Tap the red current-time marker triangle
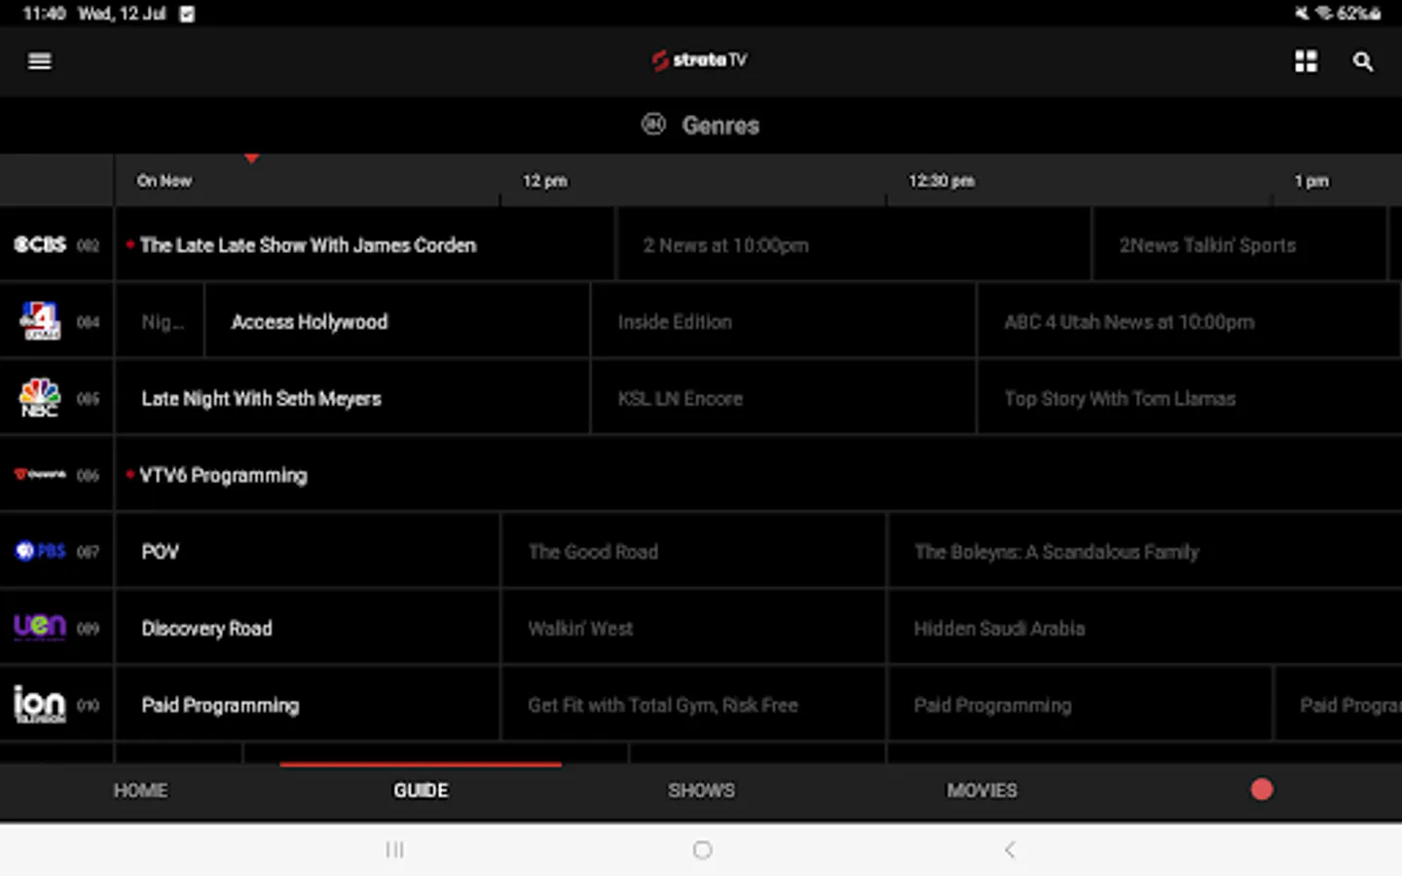 [251, 158]
